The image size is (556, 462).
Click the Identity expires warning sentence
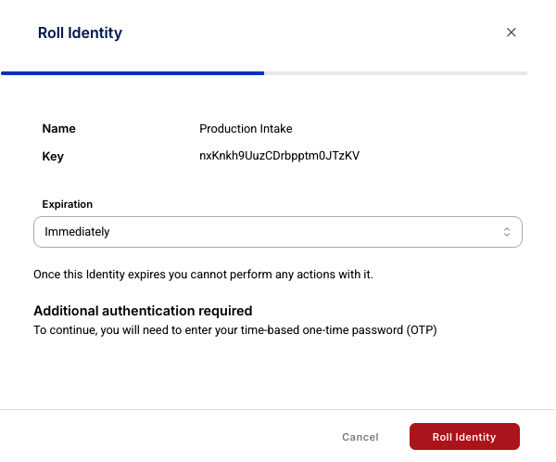[203, 275]
